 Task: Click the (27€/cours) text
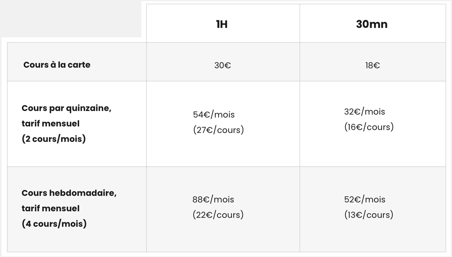218,130
